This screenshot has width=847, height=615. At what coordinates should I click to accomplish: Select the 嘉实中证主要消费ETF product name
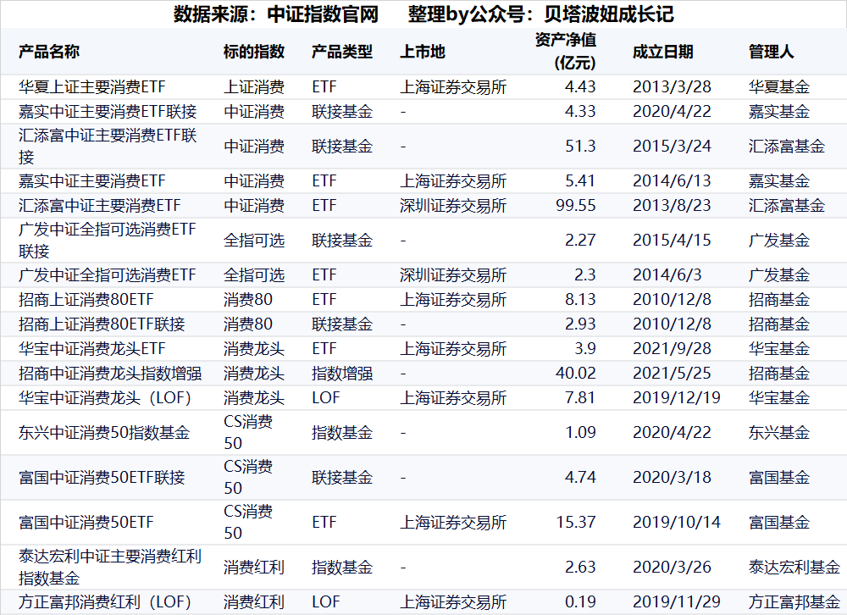(91, 180)
